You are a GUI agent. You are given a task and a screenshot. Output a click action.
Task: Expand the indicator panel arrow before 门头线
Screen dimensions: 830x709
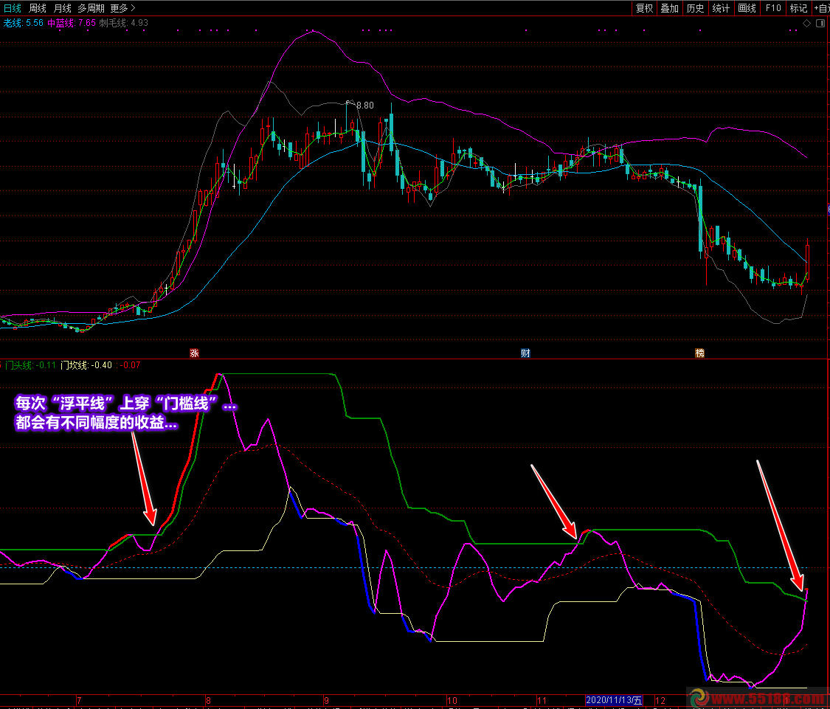pyautogui.click(x=2, y=364)
